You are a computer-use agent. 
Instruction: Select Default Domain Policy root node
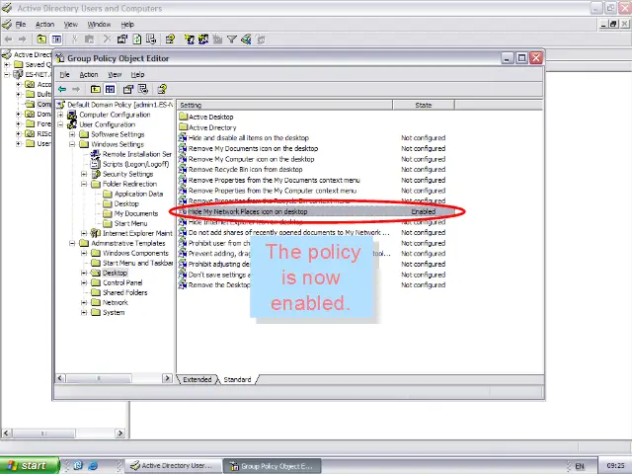[115, 105]
